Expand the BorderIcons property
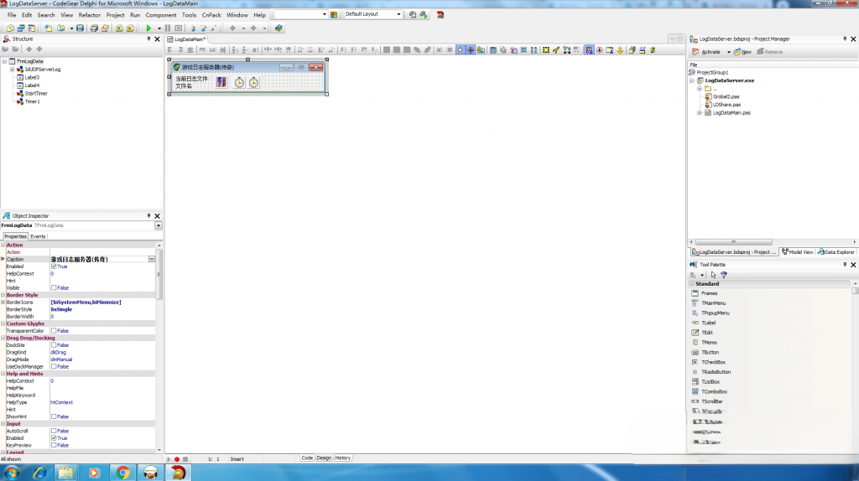The image size is (859, 481). (3, 302)
